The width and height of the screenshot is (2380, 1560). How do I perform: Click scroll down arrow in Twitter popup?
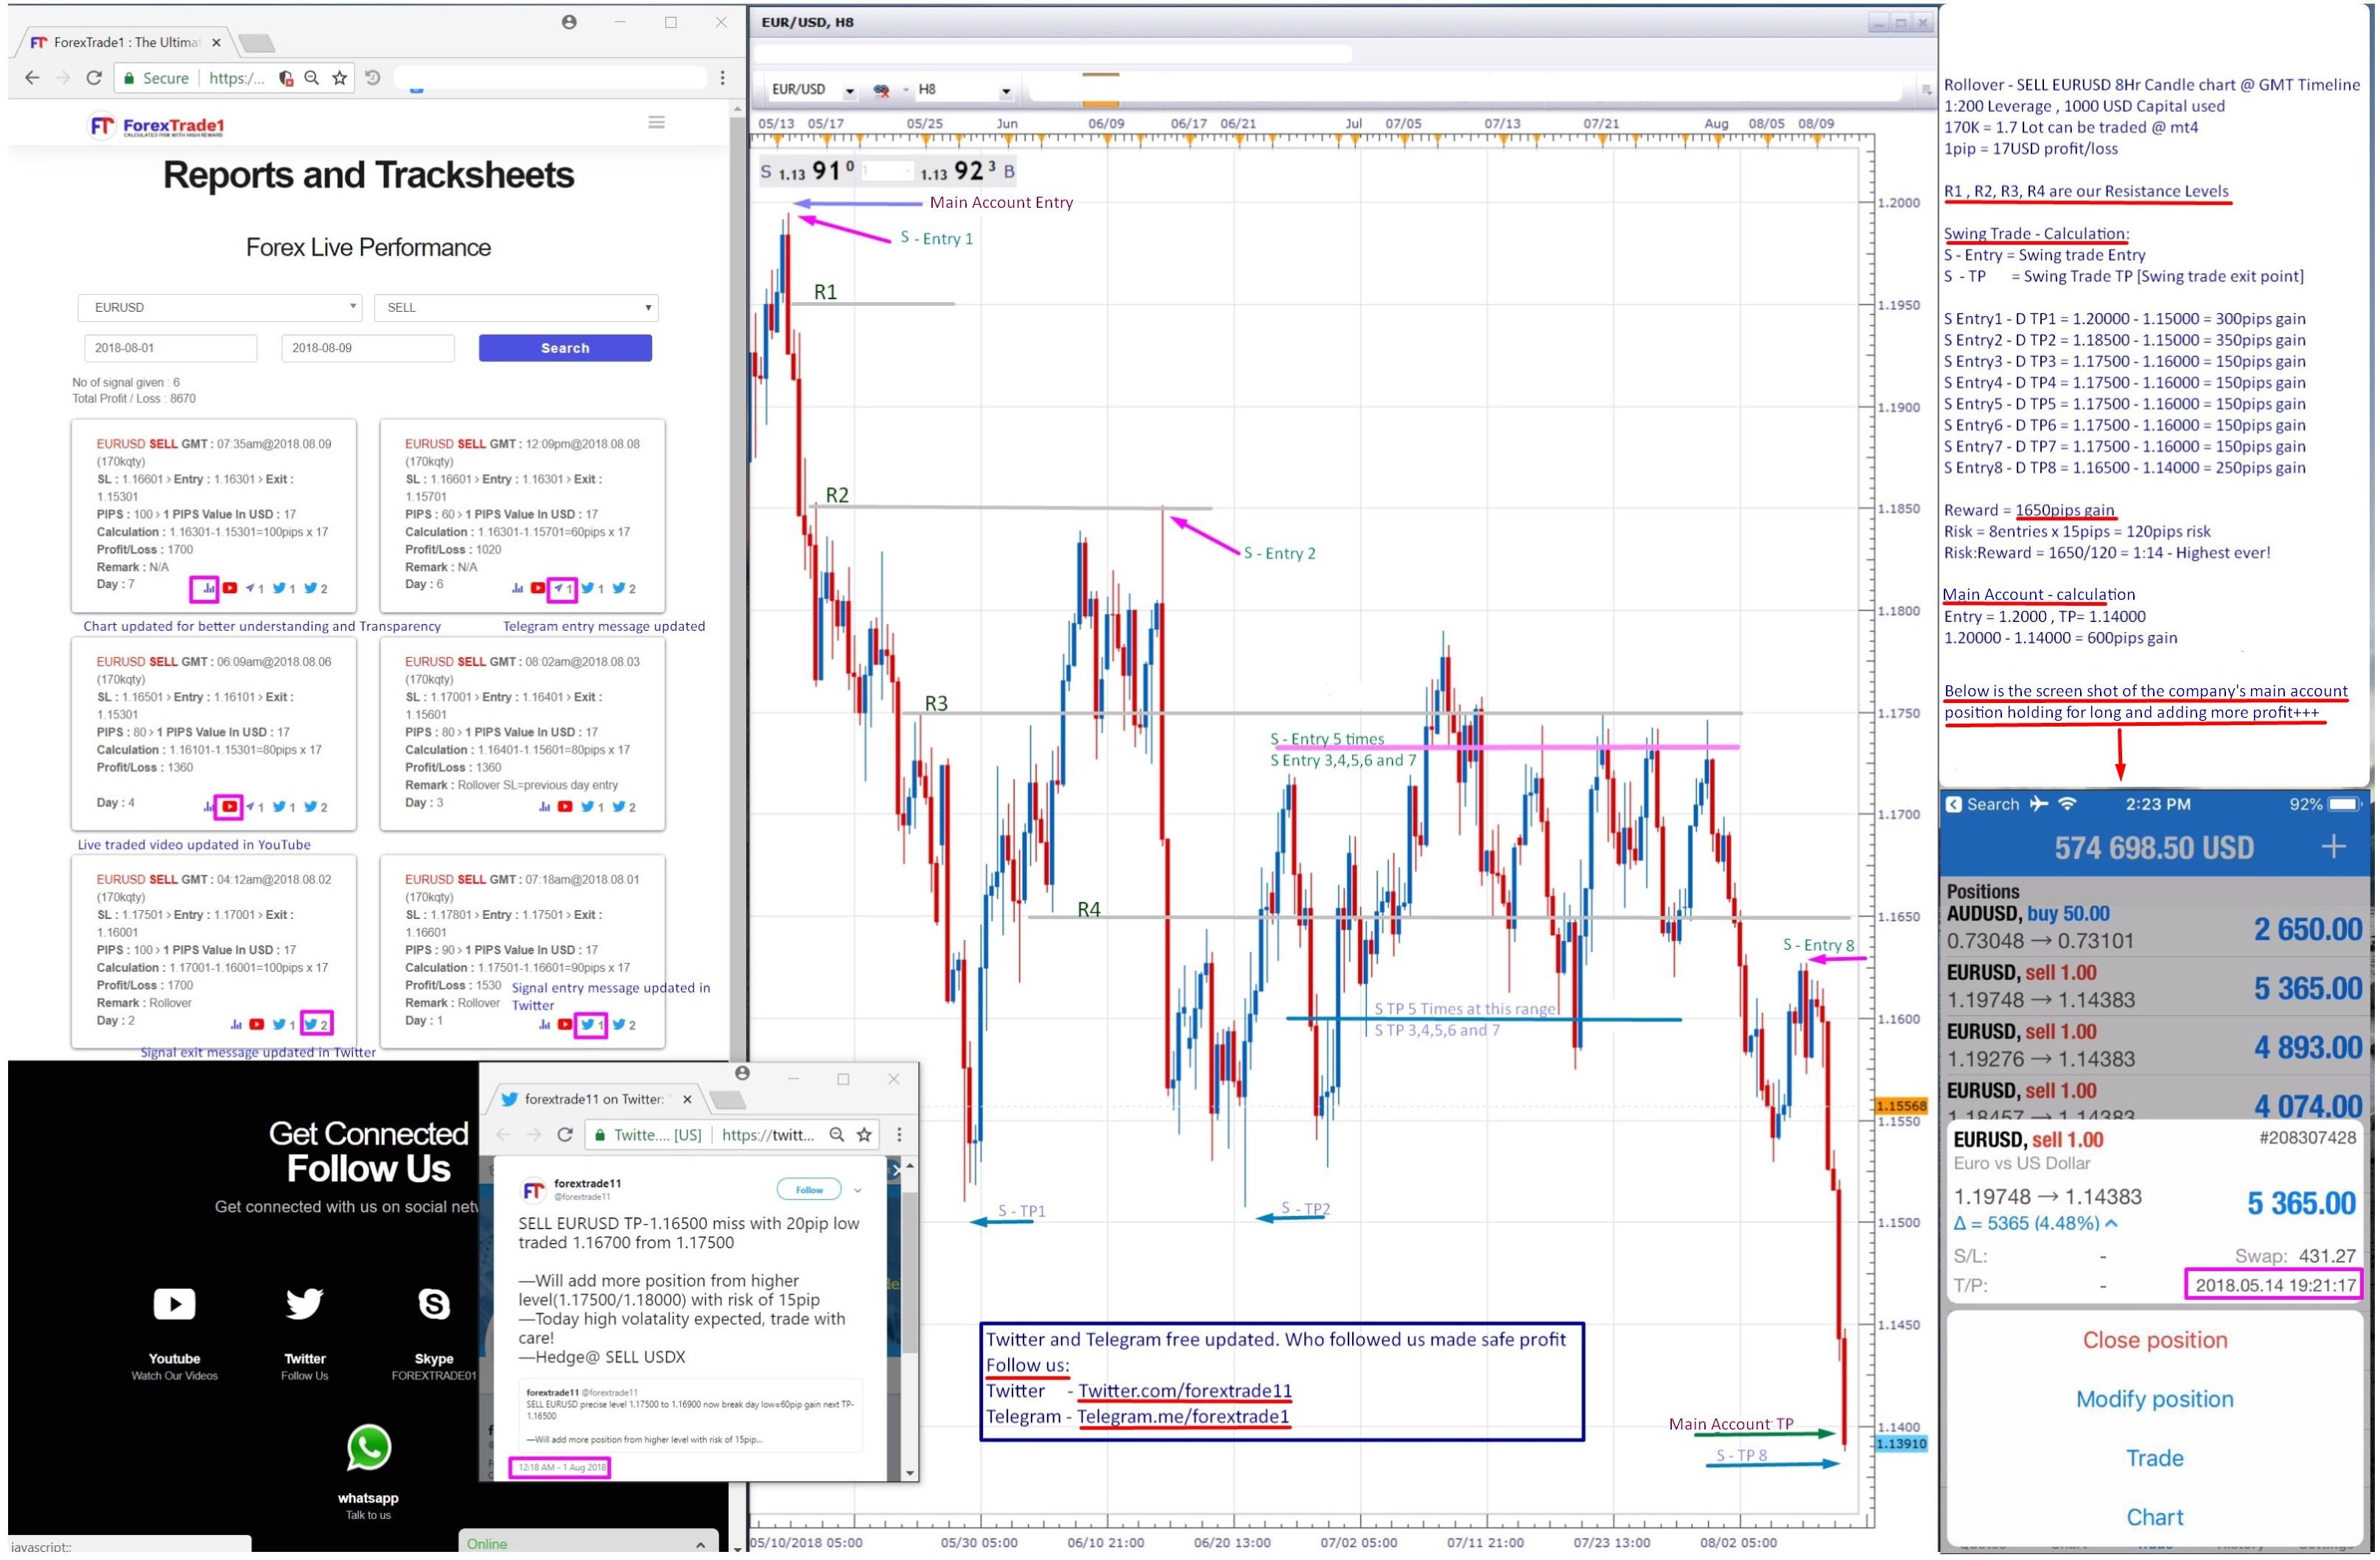coord(910,1474)
